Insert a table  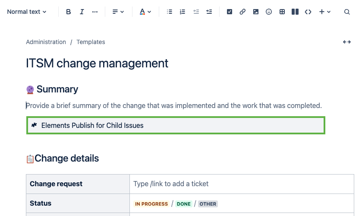[x=282, y=12]
